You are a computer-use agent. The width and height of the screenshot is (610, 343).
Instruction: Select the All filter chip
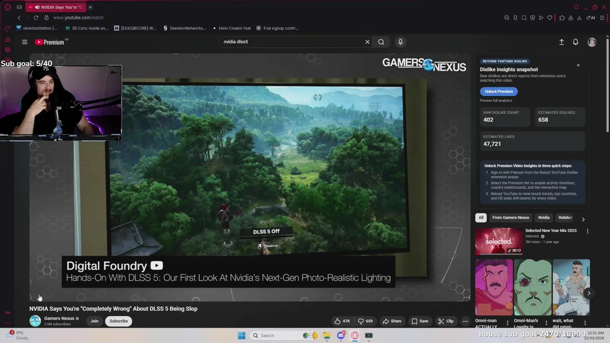(x=481, y=218)
